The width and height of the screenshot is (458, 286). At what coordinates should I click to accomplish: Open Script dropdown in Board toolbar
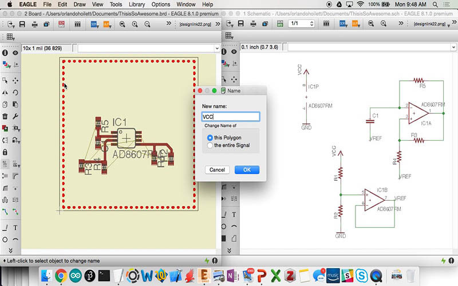pyautogui.click(x=94, y=24)
